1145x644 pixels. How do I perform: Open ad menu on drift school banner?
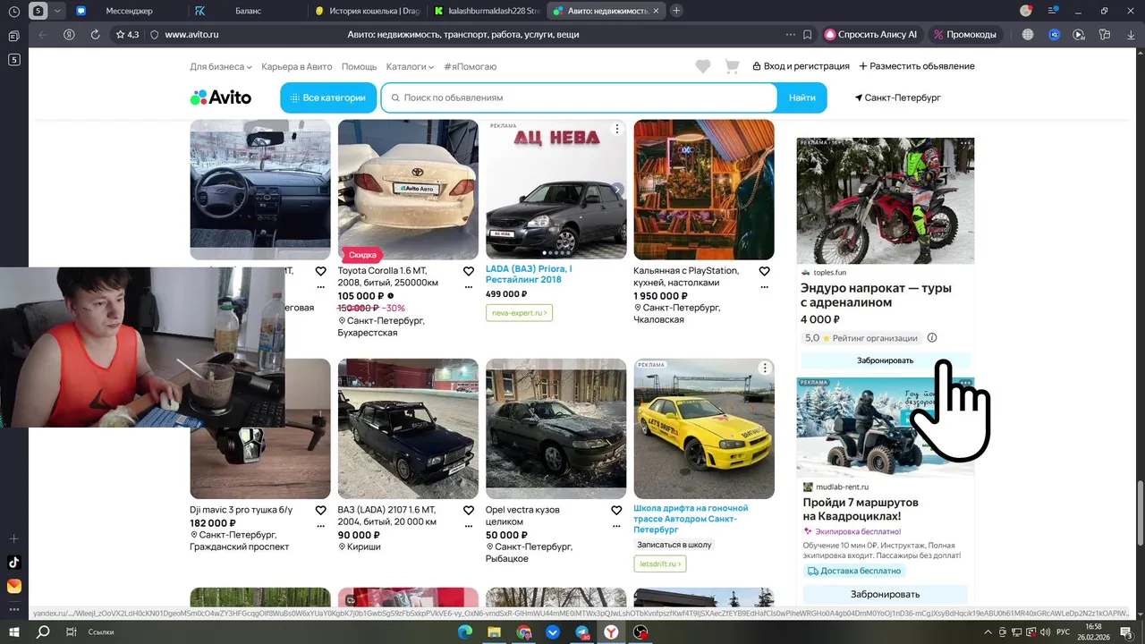[x=765, y=369]
